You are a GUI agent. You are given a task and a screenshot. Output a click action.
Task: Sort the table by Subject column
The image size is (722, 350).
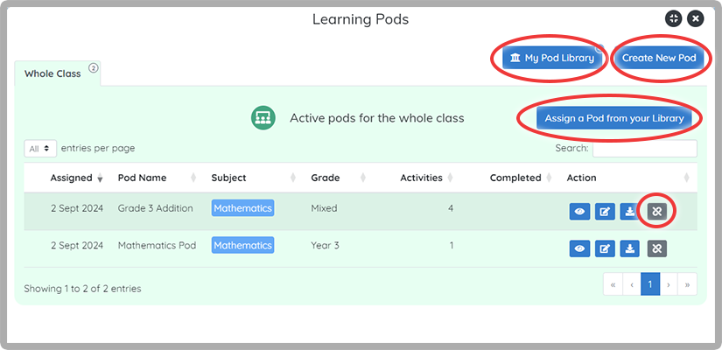[x=229, y=178]
